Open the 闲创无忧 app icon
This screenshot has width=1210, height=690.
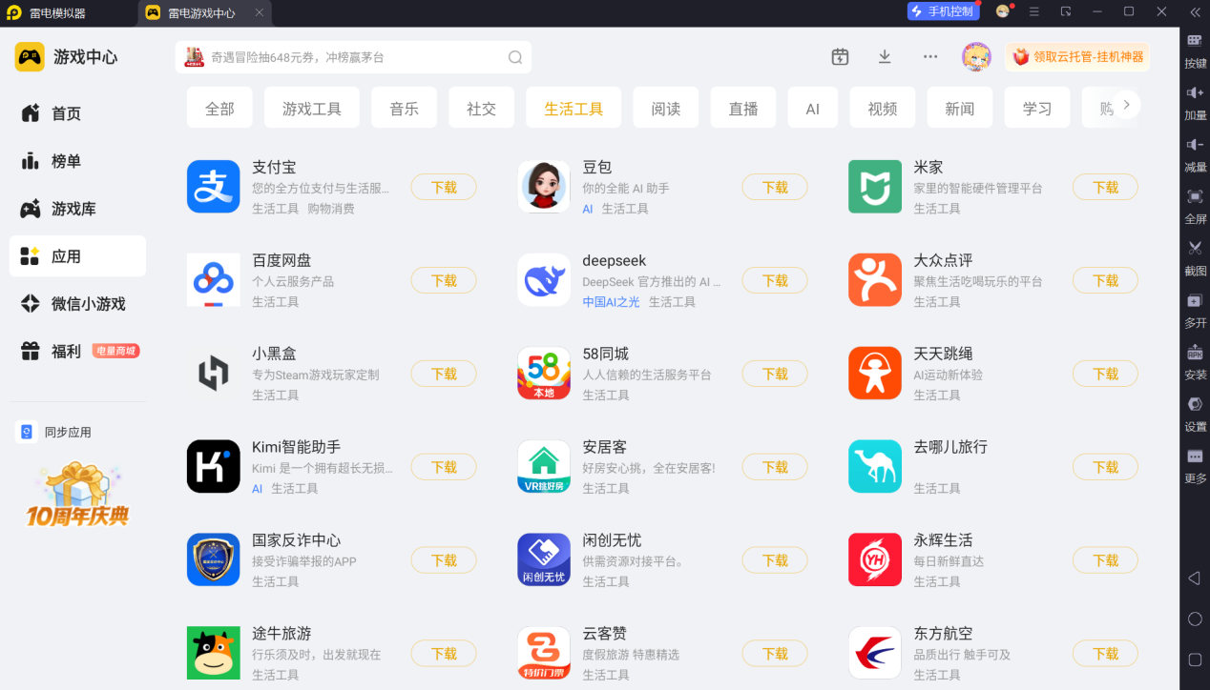pos(544,560)
